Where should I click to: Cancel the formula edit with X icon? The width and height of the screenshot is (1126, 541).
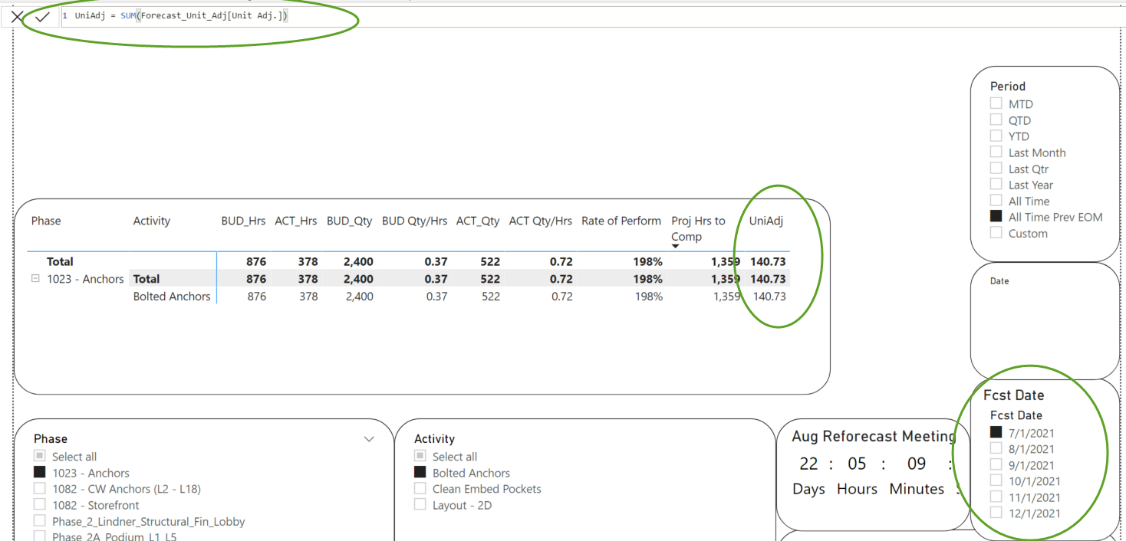[17, 16]
